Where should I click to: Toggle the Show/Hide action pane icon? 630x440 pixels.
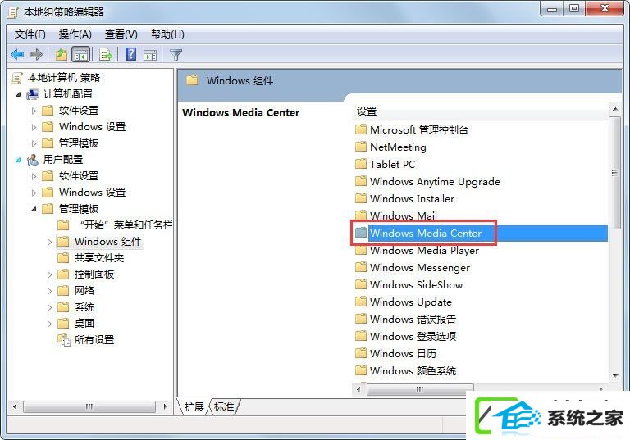tap(150, 55)
